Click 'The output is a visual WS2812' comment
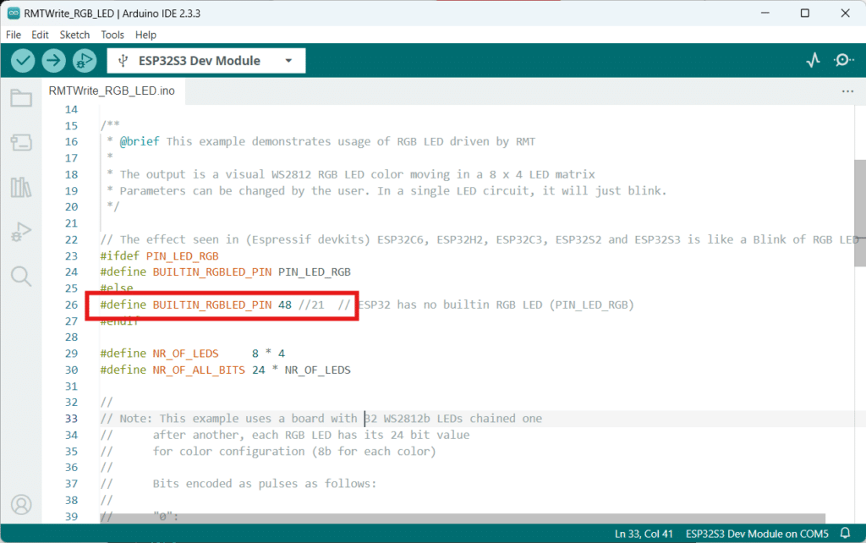Image resolution: width=866 pixels, height=543 pixels. click(x=351, y=174)
